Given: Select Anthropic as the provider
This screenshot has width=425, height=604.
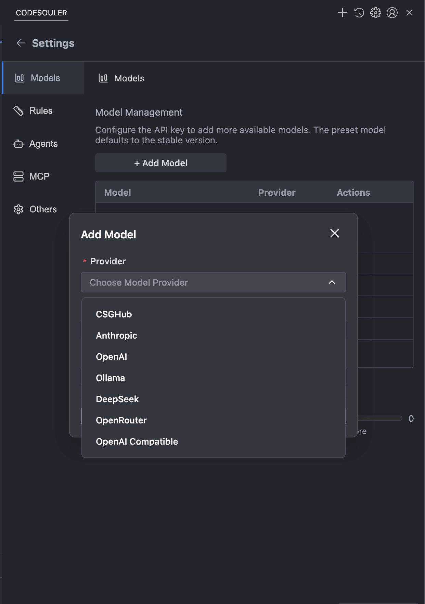Looking at the screenshot, I should [x=116, y=336].
